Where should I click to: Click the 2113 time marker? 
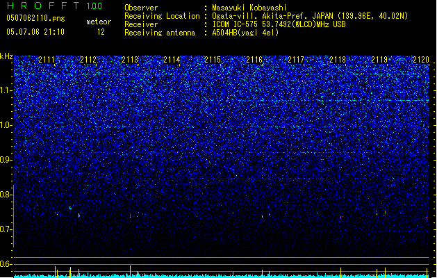click(x=130, y=60)
